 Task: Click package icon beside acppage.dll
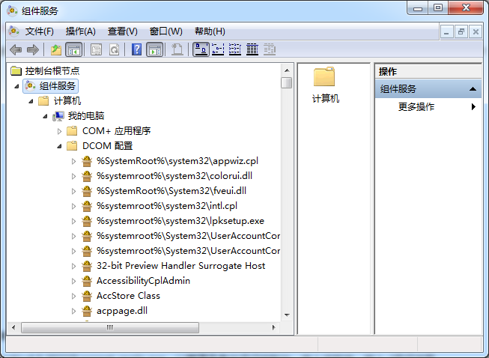pyautogui.click(x=87, y=311)
